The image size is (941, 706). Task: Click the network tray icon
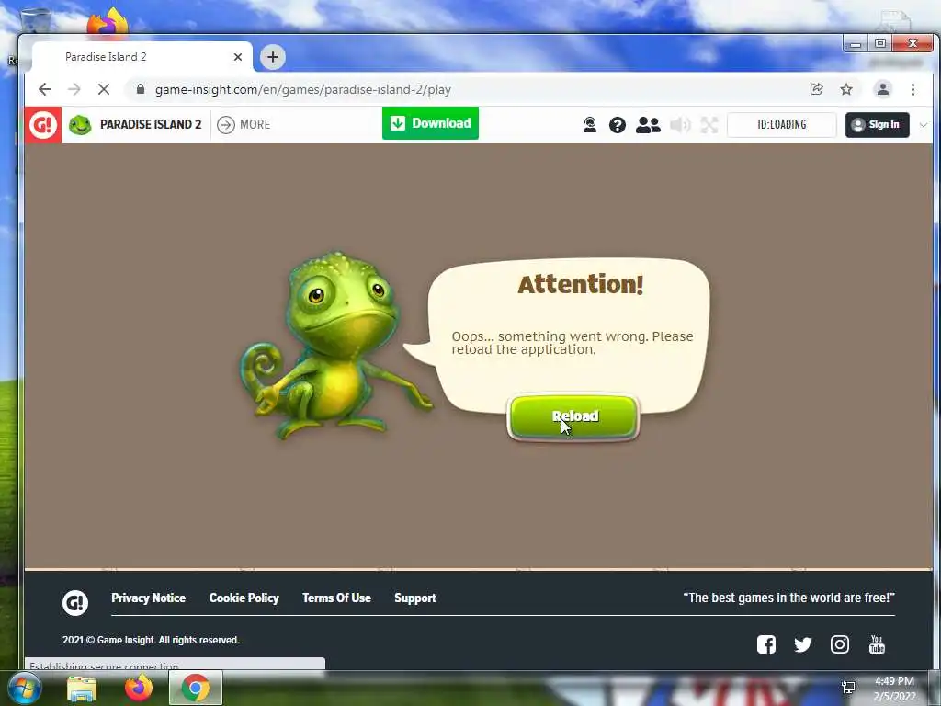(848, 688)
